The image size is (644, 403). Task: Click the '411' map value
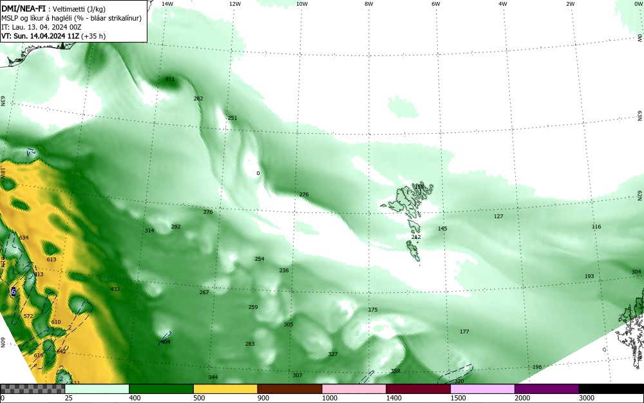(x=169, y=79)
